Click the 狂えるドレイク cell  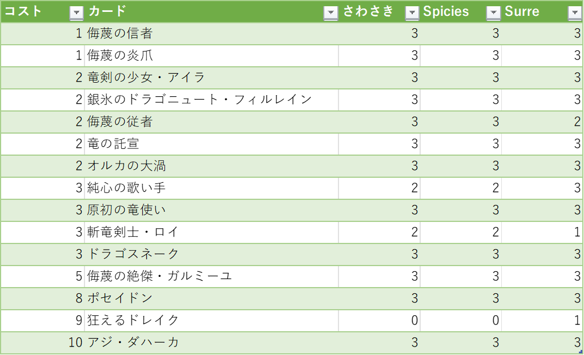pyautogui.click(x=211, y=320)
